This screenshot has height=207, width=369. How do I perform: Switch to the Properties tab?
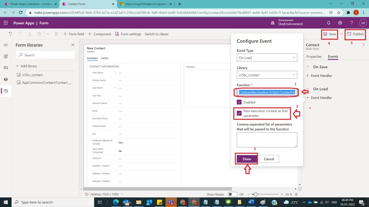314,57
